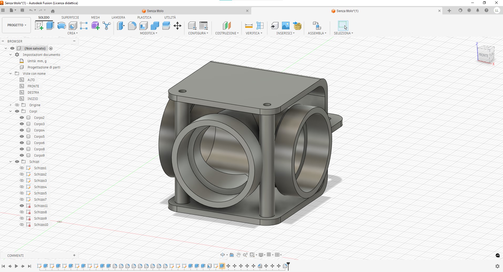Open the PROGETTO workspace dropdown
This screenshot has width=503, height=272.
point(17,25)
